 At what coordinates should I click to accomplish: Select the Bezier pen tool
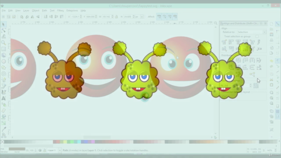(x=4, y=86)
